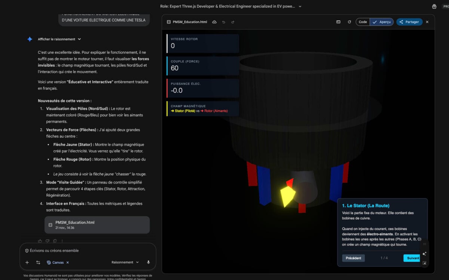Click the cloud save icon next to filename

[x=214, y=22]
